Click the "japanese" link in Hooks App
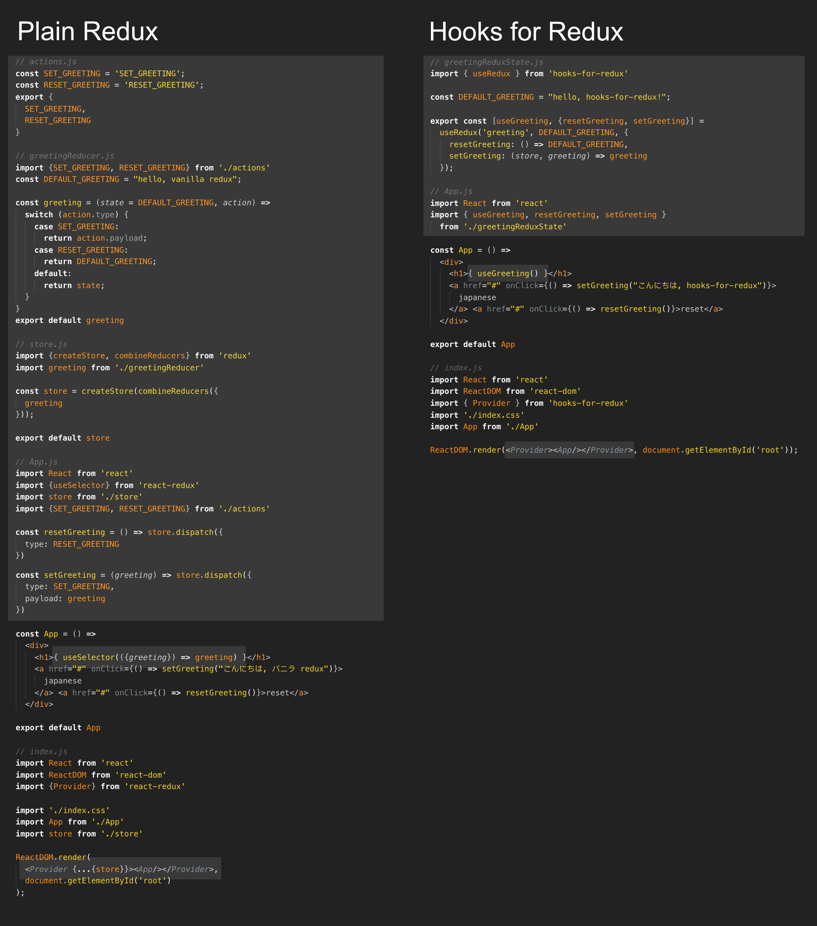The height and width of the screenshot is (926, 817). 477,297
